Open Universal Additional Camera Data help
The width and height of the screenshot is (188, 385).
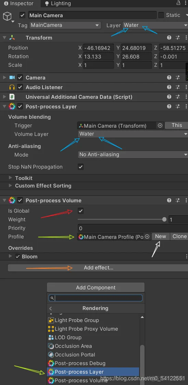[x=169, y=97]
